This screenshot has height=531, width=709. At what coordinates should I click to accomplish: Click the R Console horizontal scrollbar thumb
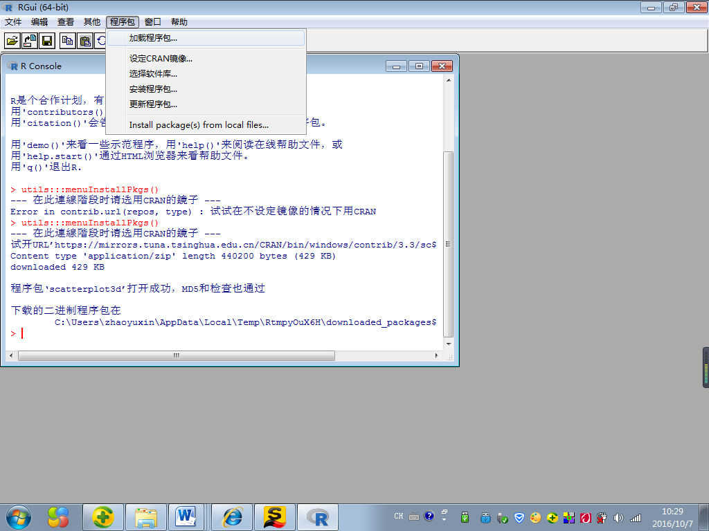click(x=177, y=356)
